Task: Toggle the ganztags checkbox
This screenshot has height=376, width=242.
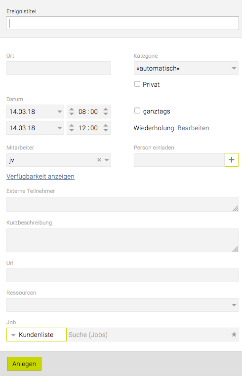Action: point(137,111)
